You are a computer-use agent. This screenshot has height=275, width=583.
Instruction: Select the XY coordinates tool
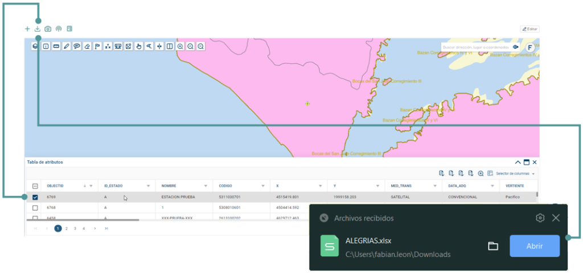pyautogui.click(x=108, y=47)
